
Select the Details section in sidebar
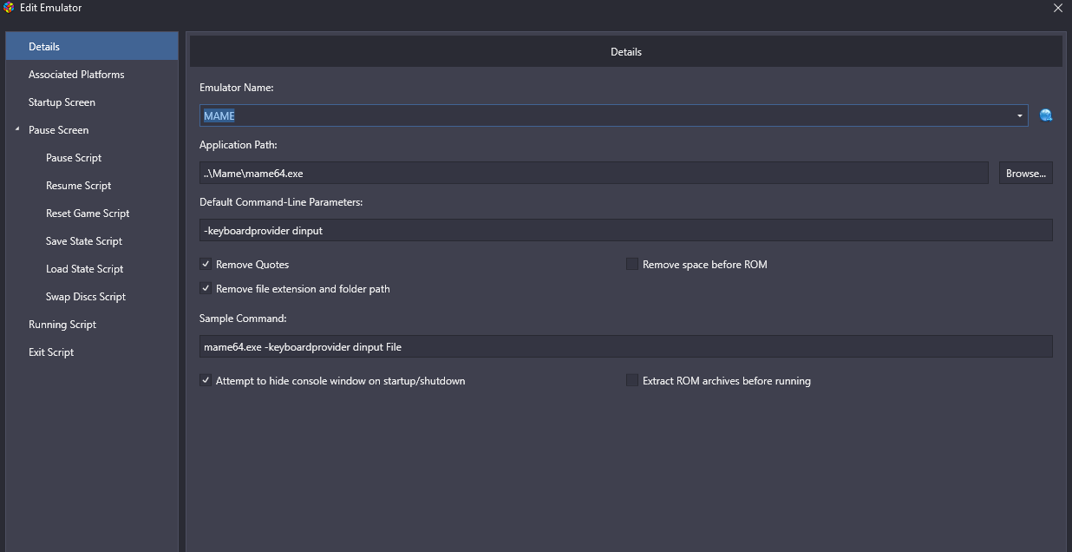click(92, 47)
